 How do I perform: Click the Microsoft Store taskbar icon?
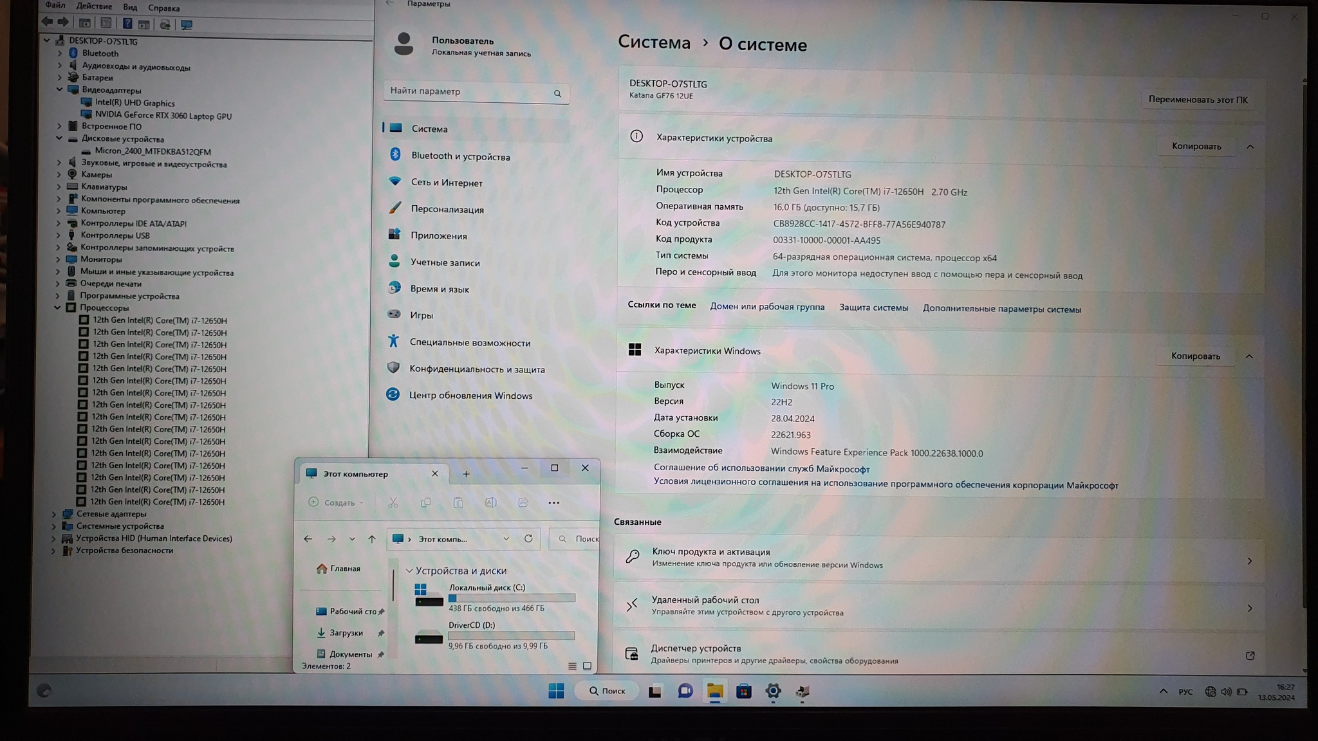743,691
